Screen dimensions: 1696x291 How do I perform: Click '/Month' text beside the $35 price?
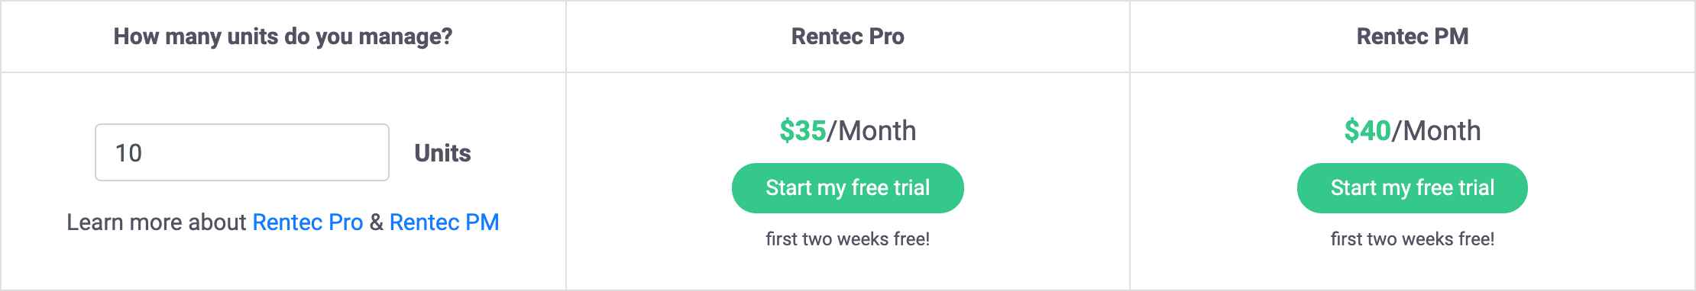(x=872, y=131)
